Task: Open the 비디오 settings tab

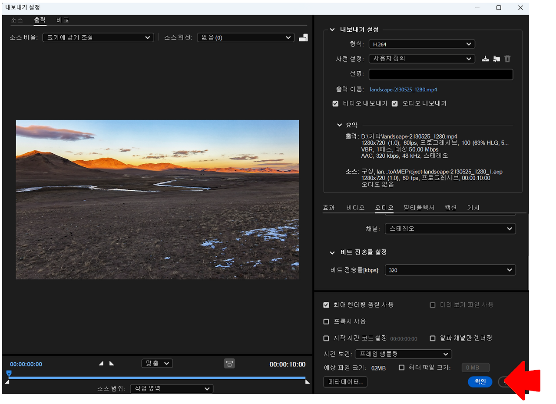Action: 355,208
